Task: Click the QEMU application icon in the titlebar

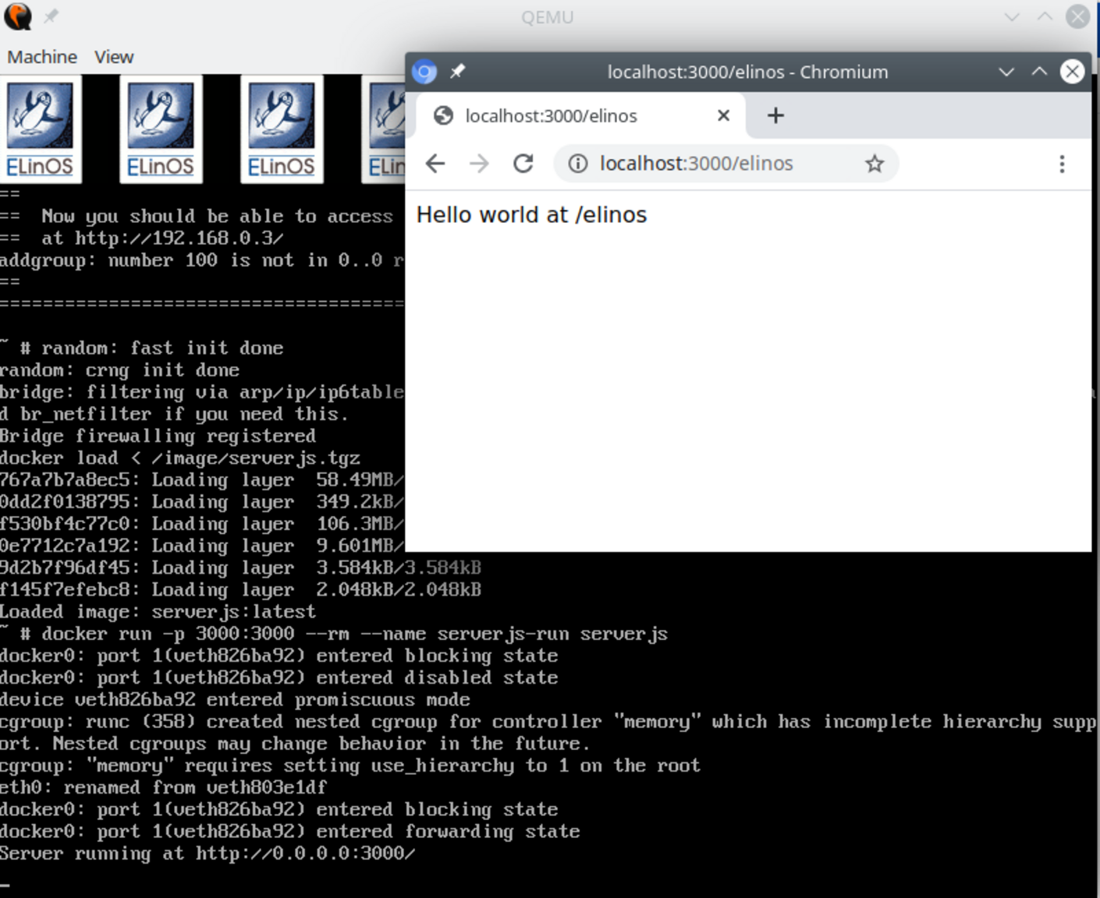Action: [x=16, y=16]
